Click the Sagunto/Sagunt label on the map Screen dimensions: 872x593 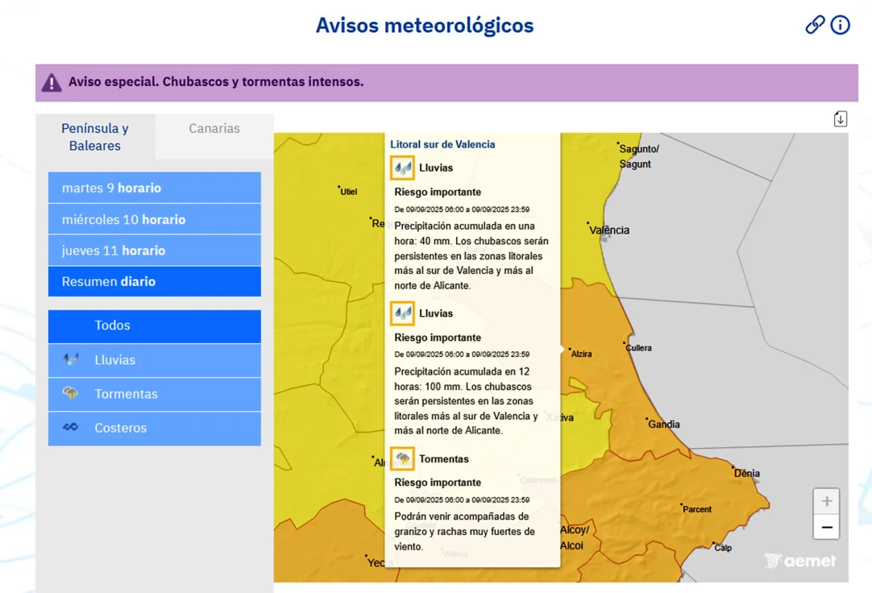coord(638,156)
